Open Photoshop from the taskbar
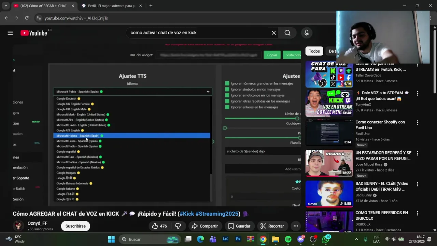 pos(238,239)
